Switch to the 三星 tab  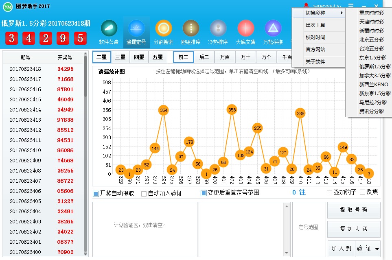(x=120, y=57)
